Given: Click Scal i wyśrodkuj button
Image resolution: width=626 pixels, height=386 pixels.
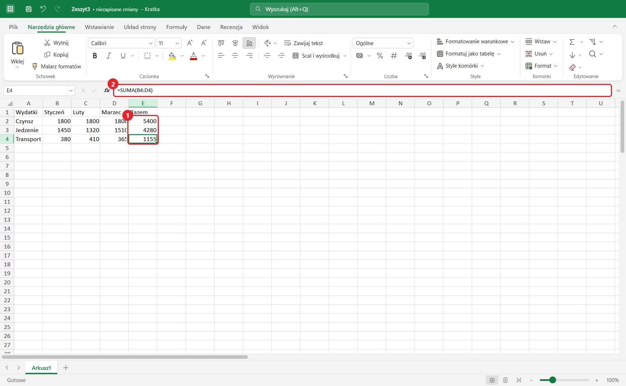Looking at the screenshot, I should tap(316, 56).
